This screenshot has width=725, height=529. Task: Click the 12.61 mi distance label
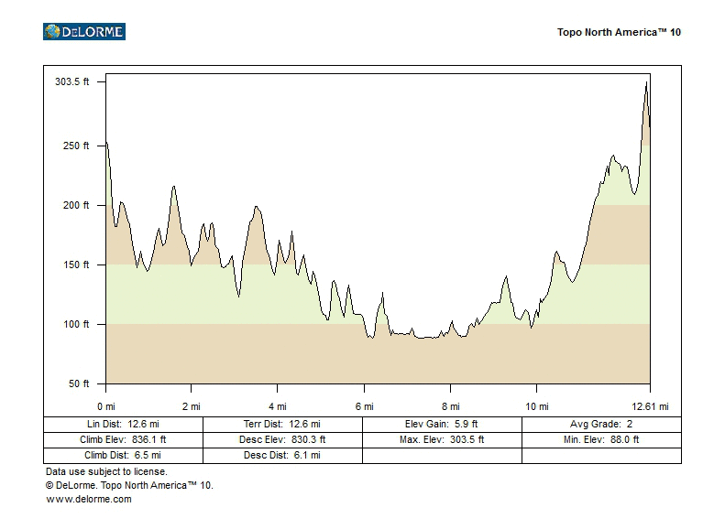pyautogui.click(x=652, y=405)
